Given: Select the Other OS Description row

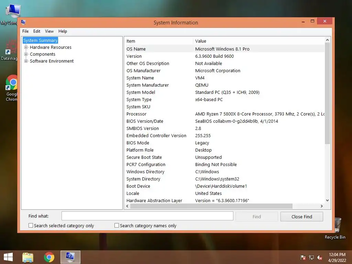Looking at the screenshot, I should click(x=224, y=63).
